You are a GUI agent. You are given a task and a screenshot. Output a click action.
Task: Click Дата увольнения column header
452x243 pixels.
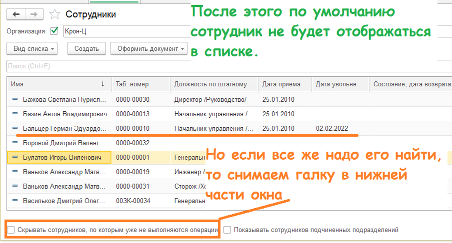pos(340,84)
